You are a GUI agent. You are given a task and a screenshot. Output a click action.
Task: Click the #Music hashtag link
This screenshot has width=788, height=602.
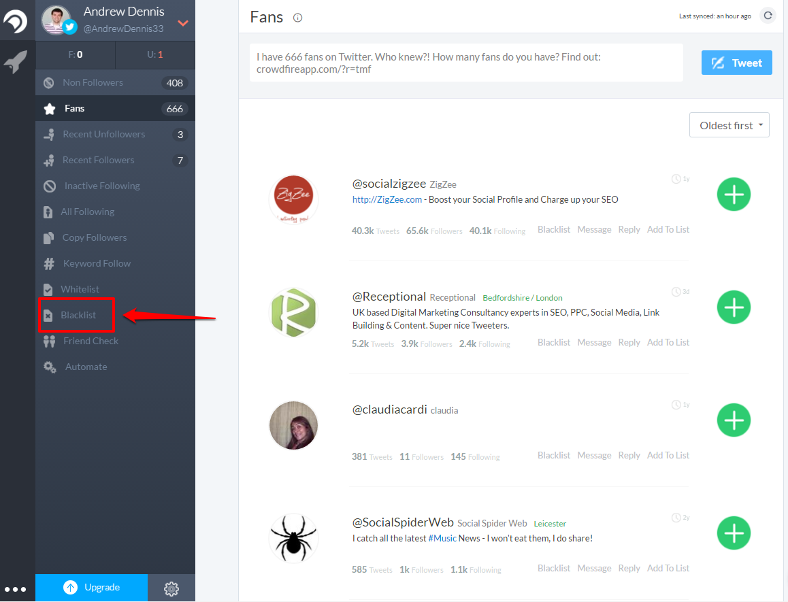coord(442,538)
